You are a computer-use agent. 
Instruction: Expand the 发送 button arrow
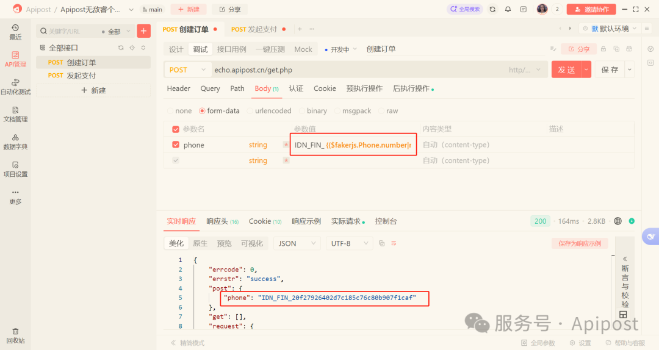pyautogui.click(x=586, y=70)
